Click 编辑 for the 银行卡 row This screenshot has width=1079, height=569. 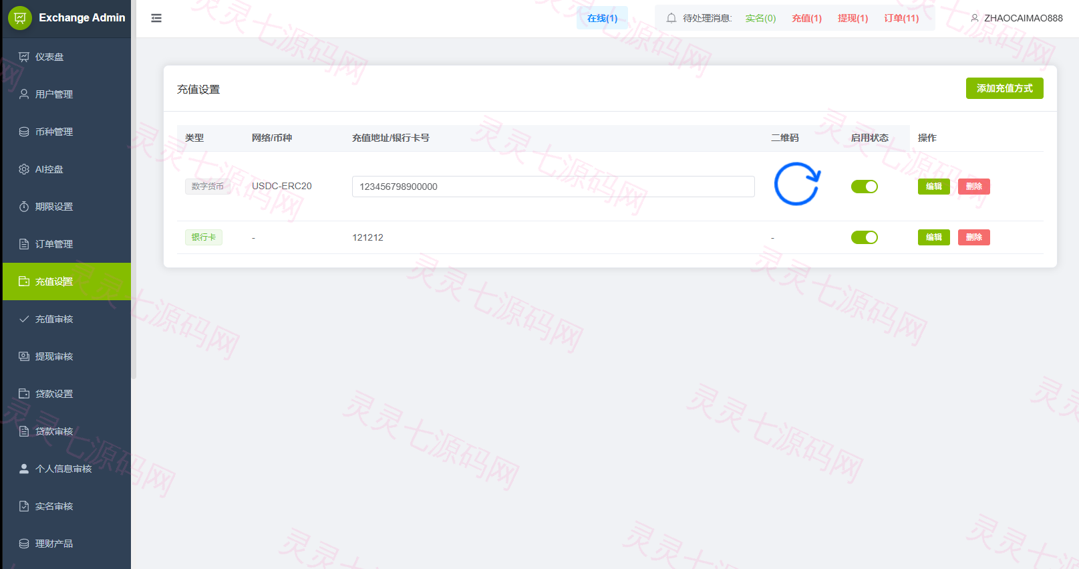tap(933, 237)
